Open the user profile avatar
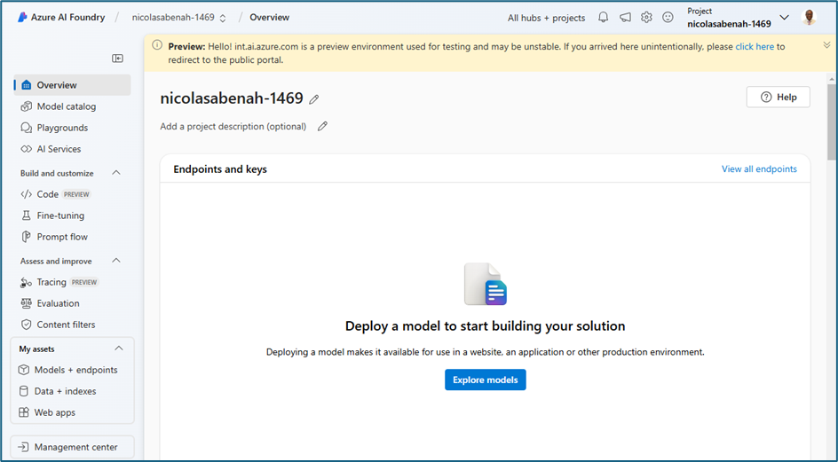 click(809, 17)
